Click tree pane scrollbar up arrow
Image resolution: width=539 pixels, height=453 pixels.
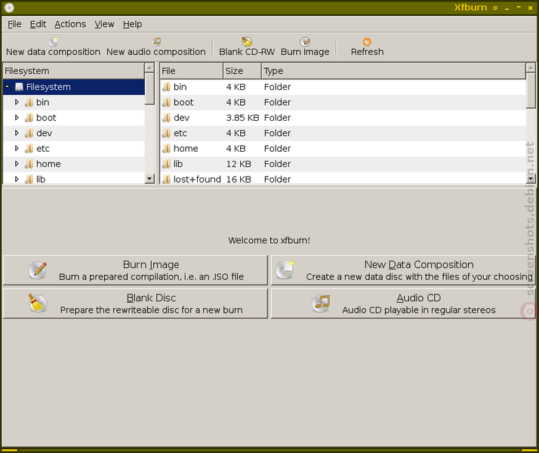point(149,68)
